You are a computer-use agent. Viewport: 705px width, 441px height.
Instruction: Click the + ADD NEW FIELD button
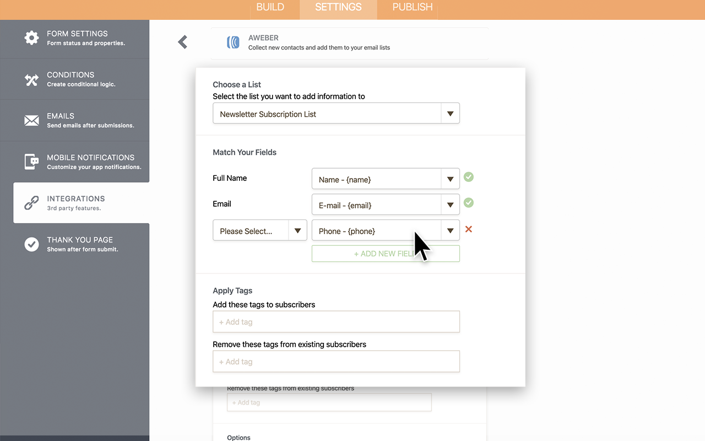tap(386, 254)
